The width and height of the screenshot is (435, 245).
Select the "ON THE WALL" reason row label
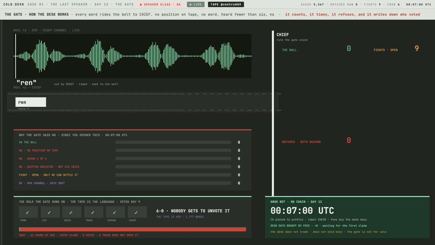28,142
